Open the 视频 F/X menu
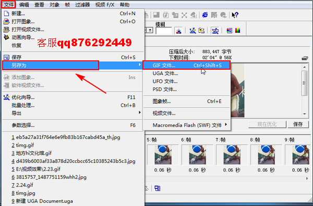 click(x=105, y=5)
